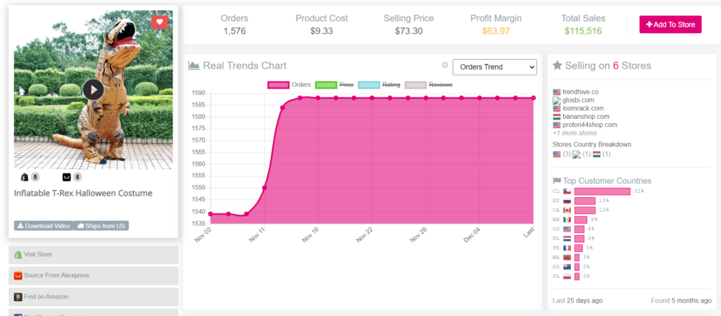The height and width of the screenshot is (316, 721).
Task: Toggle Orders series in chart legend
Action: click(289, 85)
